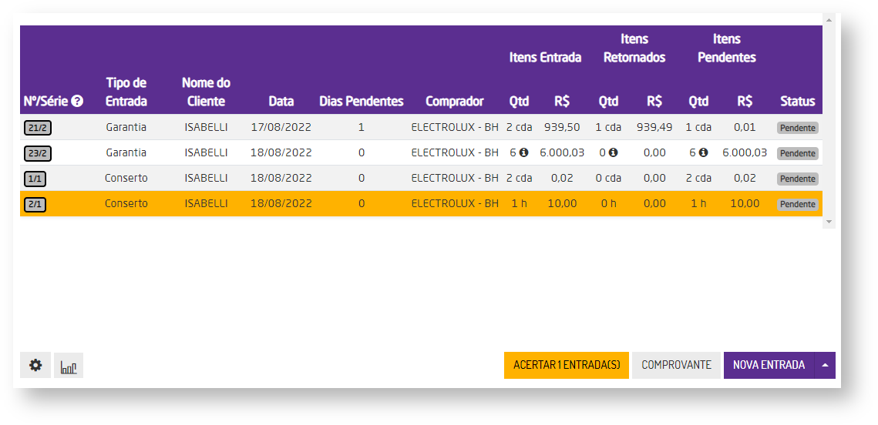Click the 2/1 series badge
This screenshot has height=425, width=878.
point(35,205)
